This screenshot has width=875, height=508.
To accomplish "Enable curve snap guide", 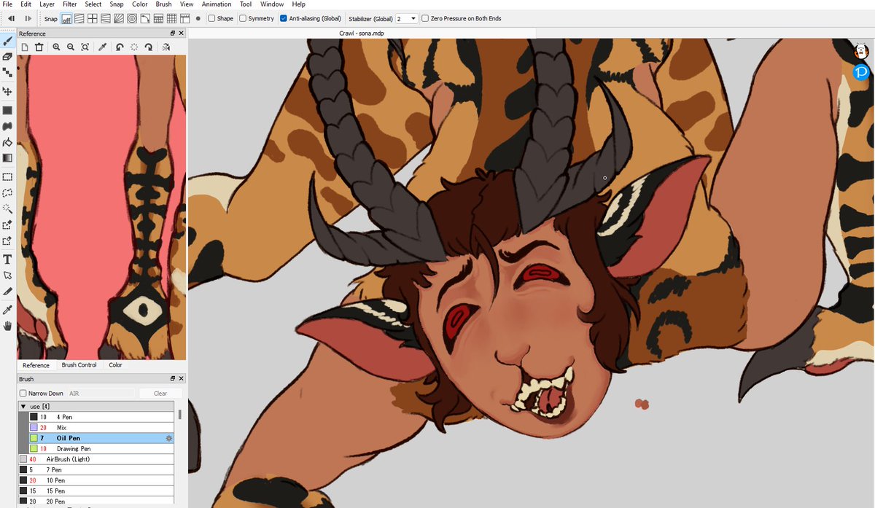I will (145, 18).
